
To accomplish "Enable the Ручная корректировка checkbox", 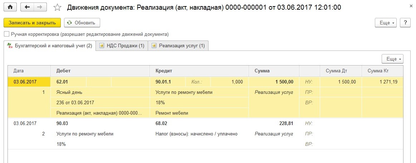I will click(6, 34).
